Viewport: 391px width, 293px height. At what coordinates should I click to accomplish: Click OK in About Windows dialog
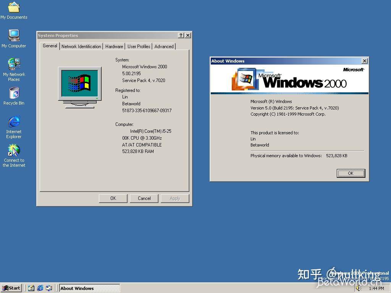pos(351,173)
